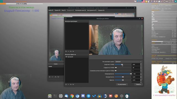Open Инструменты menu in OBS
This screenshot has height=99, width=177.
coord(92,10)
